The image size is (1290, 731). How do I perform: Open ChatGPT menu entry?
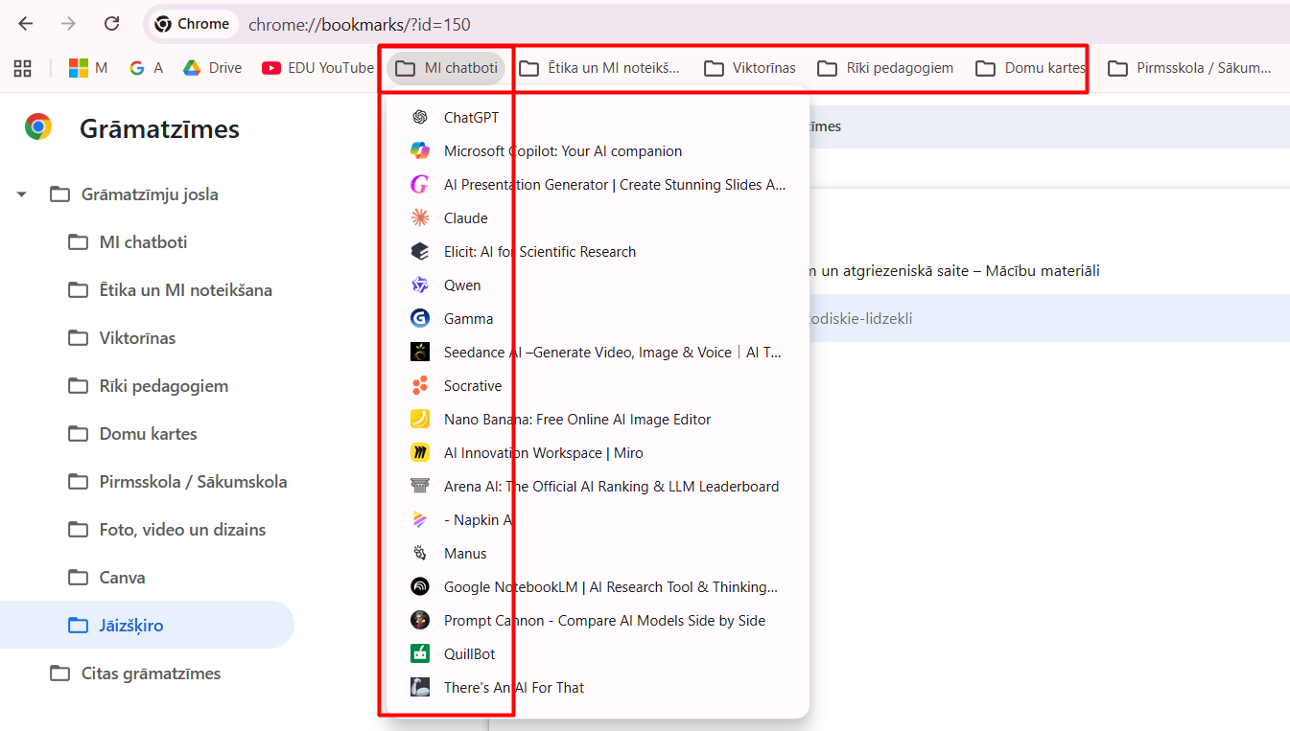[x=598, y=118]
